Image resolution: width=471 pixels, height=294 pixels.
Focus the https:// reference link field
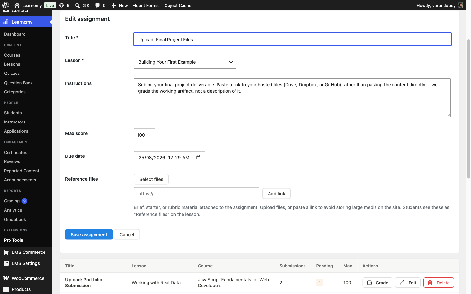pyautogui.click(x=197, y=194)
